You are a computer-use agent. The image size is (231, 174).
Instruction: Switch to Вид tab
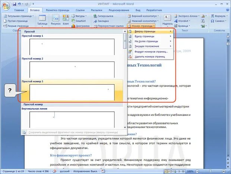(x=138, y=10)
